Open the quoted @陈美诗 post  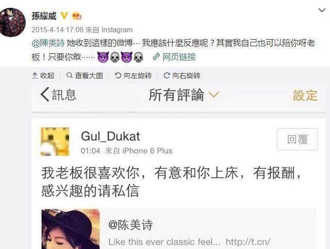pos(179,229)
